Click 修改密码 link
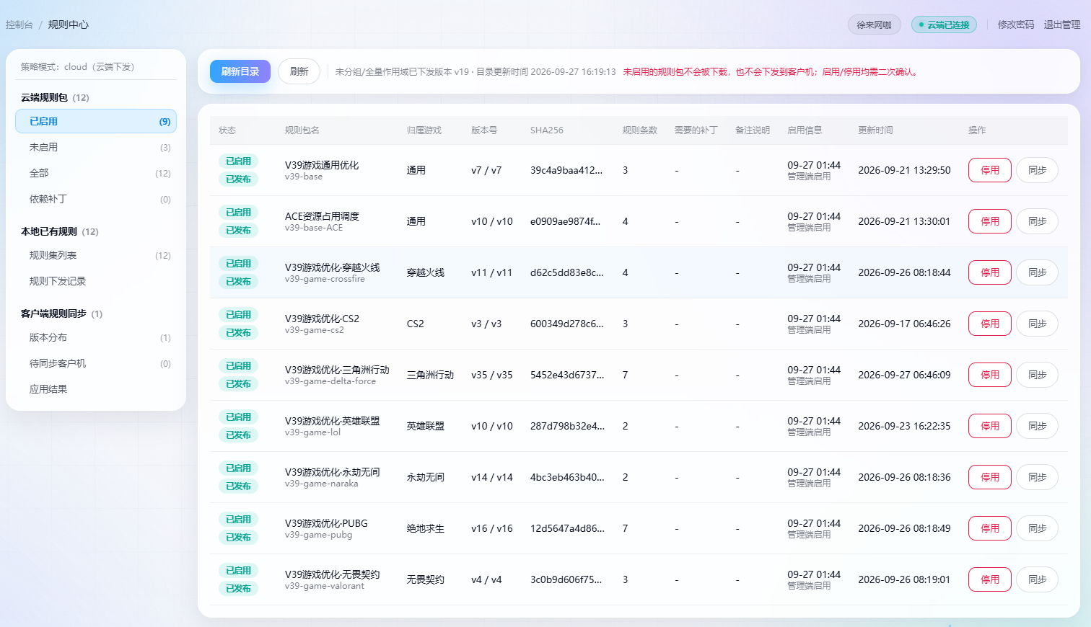 click(1016, 25)
